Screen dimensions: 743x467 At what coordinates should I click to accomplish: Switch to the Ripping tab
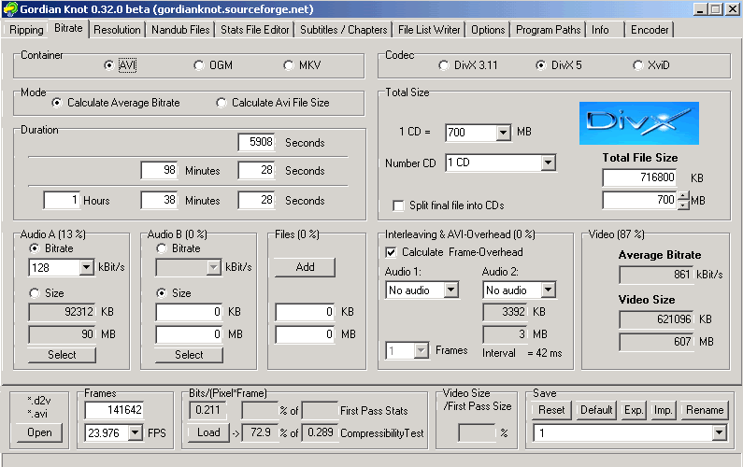pos(26,30)
